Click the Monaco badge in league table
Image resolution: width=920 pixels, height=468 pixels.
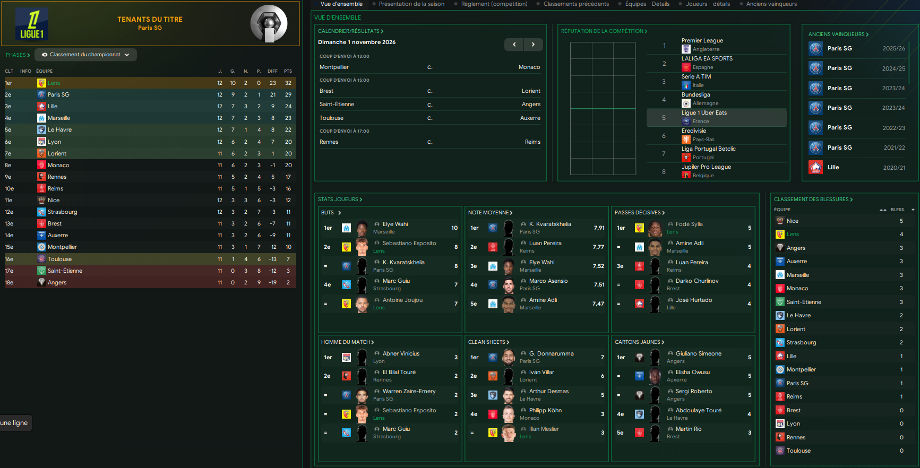pyautogui.click(x=41, y=165)
